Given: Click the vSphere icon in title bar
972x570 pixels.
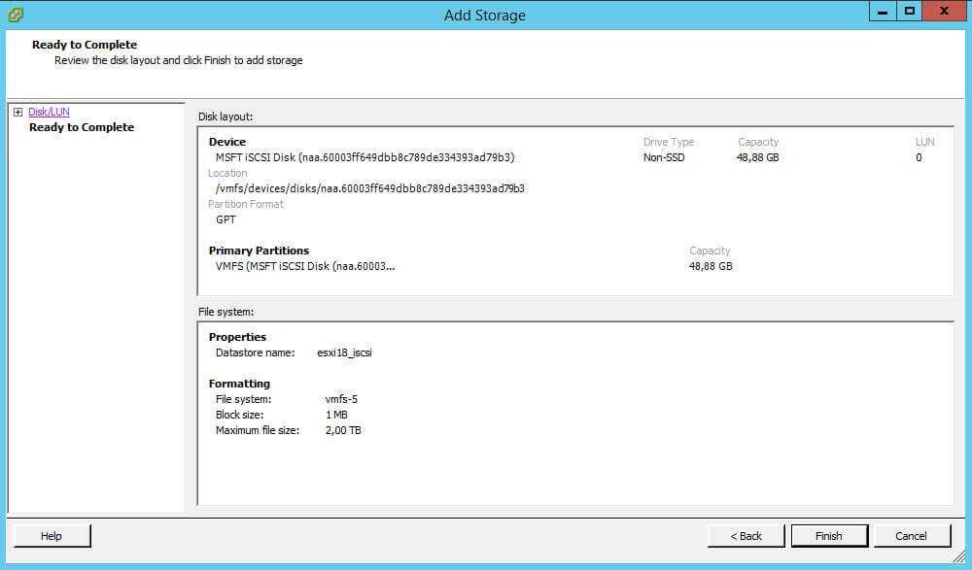Looking at the screenshot, I should click(16, 14).
